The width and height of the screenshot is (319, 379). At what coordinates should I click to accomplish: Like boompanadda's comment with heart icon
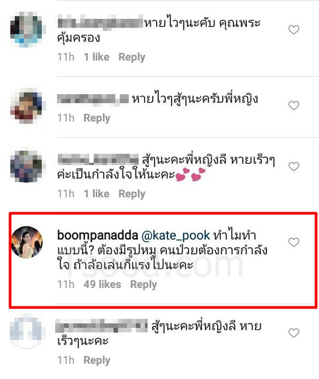[293, 242]
